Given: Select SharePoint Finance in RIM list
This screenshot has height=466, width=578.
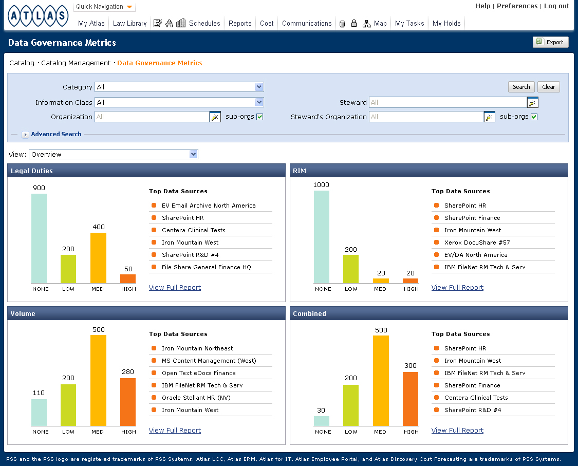Looking at the screenshot, I should point(472,218).
